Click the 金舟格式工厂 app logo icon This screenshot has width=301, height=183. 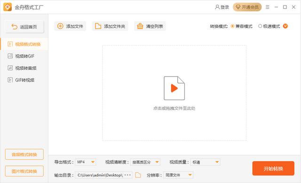click(8, 7)
